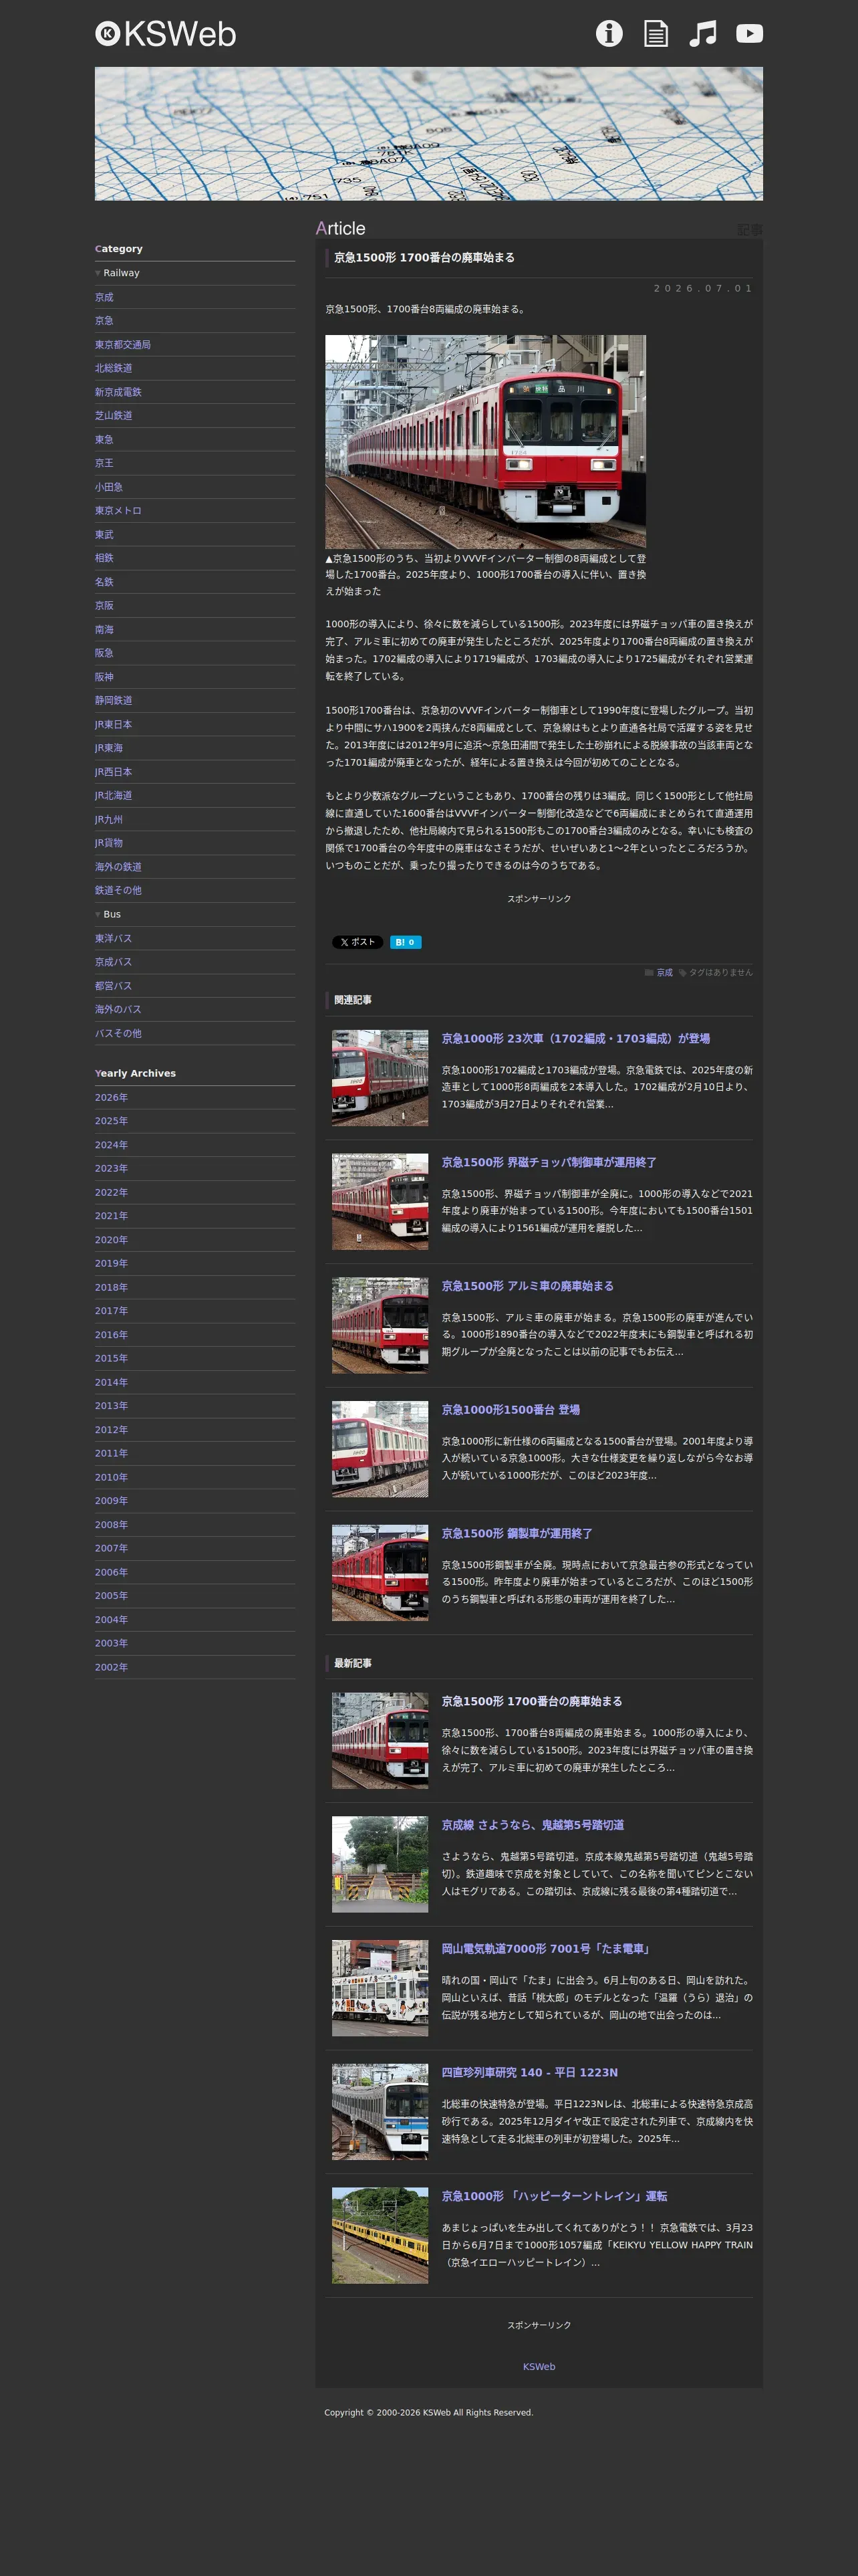Read 京急1000形 23次車(1702編成・1703編成)が登場
Screen dimensions: 858x2576
coord(575,1039)
